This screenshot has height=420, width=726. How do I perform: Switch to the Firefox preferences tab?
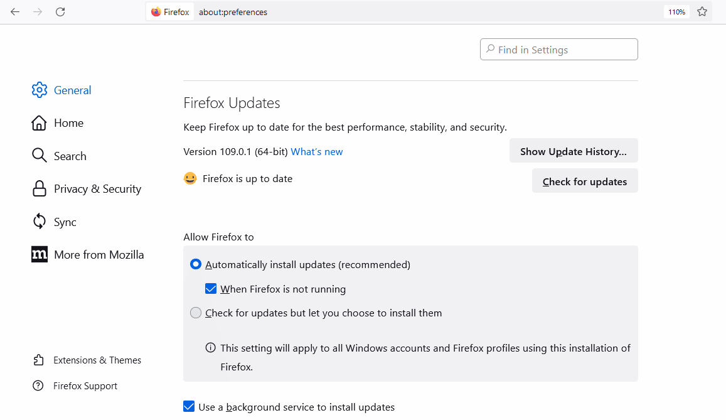[x=169, y=11]
